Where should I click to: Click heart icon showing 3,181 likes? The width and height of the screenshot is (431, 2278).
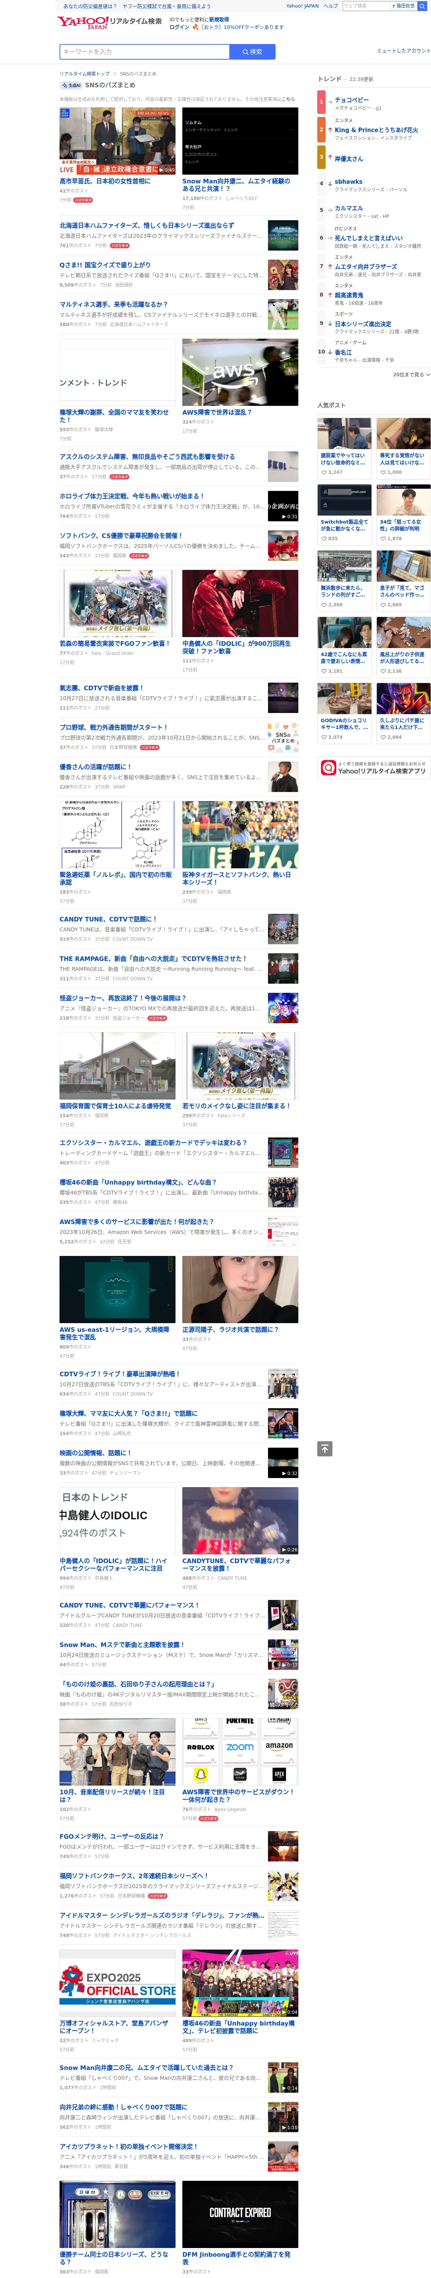click(x=323, y=671)
